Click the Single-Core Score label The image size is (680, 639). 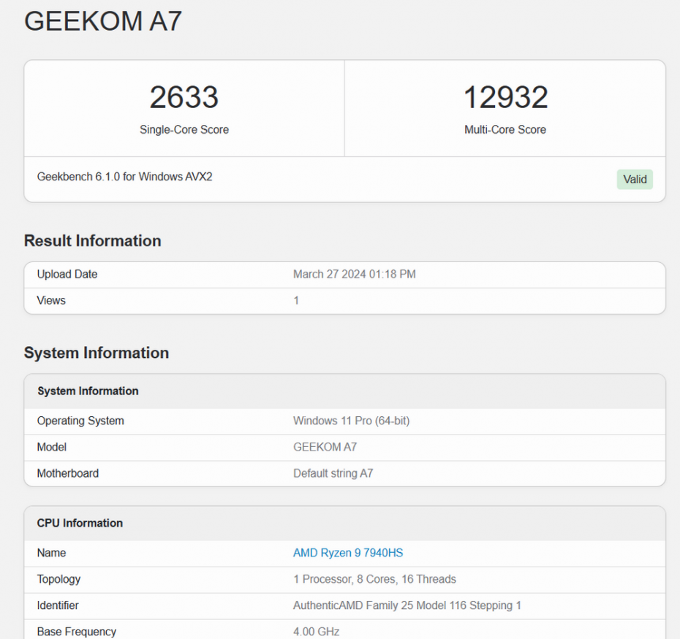184,130
